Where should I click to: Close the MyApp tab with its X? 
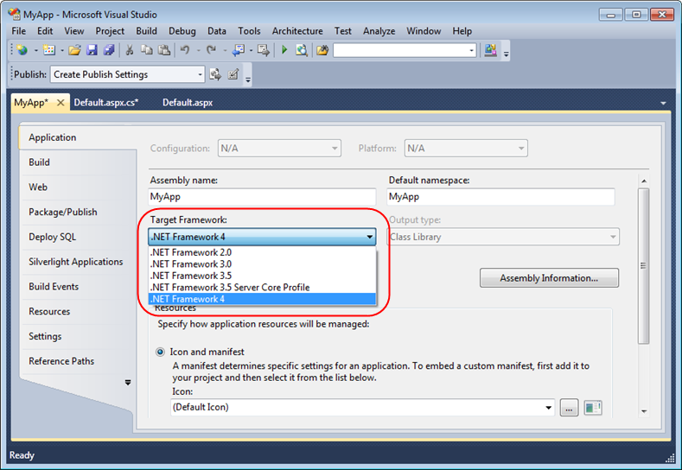coord(61,103)
